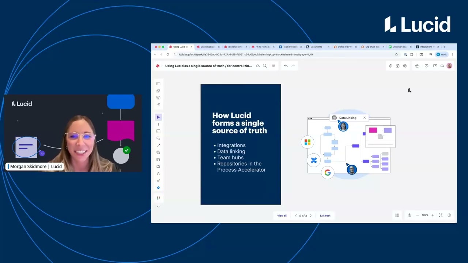
Task: Switch to the FY25 Home browser tab
Action: (x=263, y=47)
